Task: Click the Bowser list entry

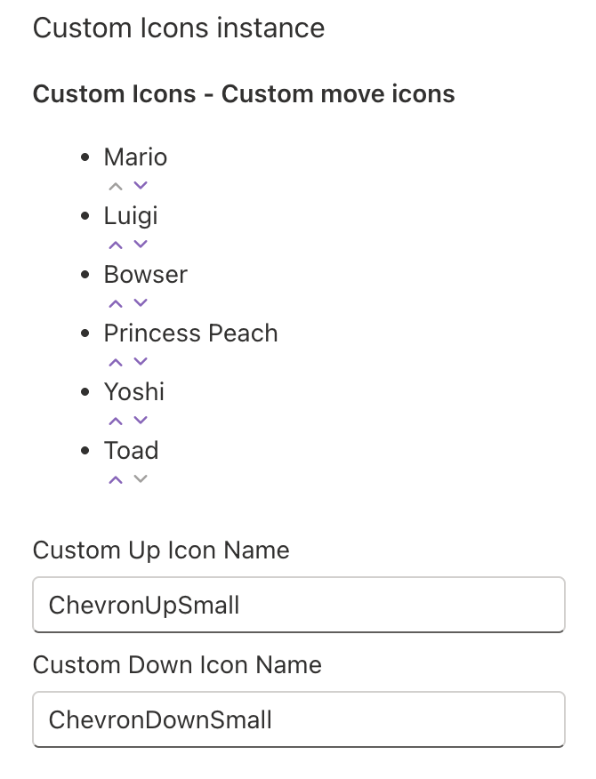Action: point(146,275)
